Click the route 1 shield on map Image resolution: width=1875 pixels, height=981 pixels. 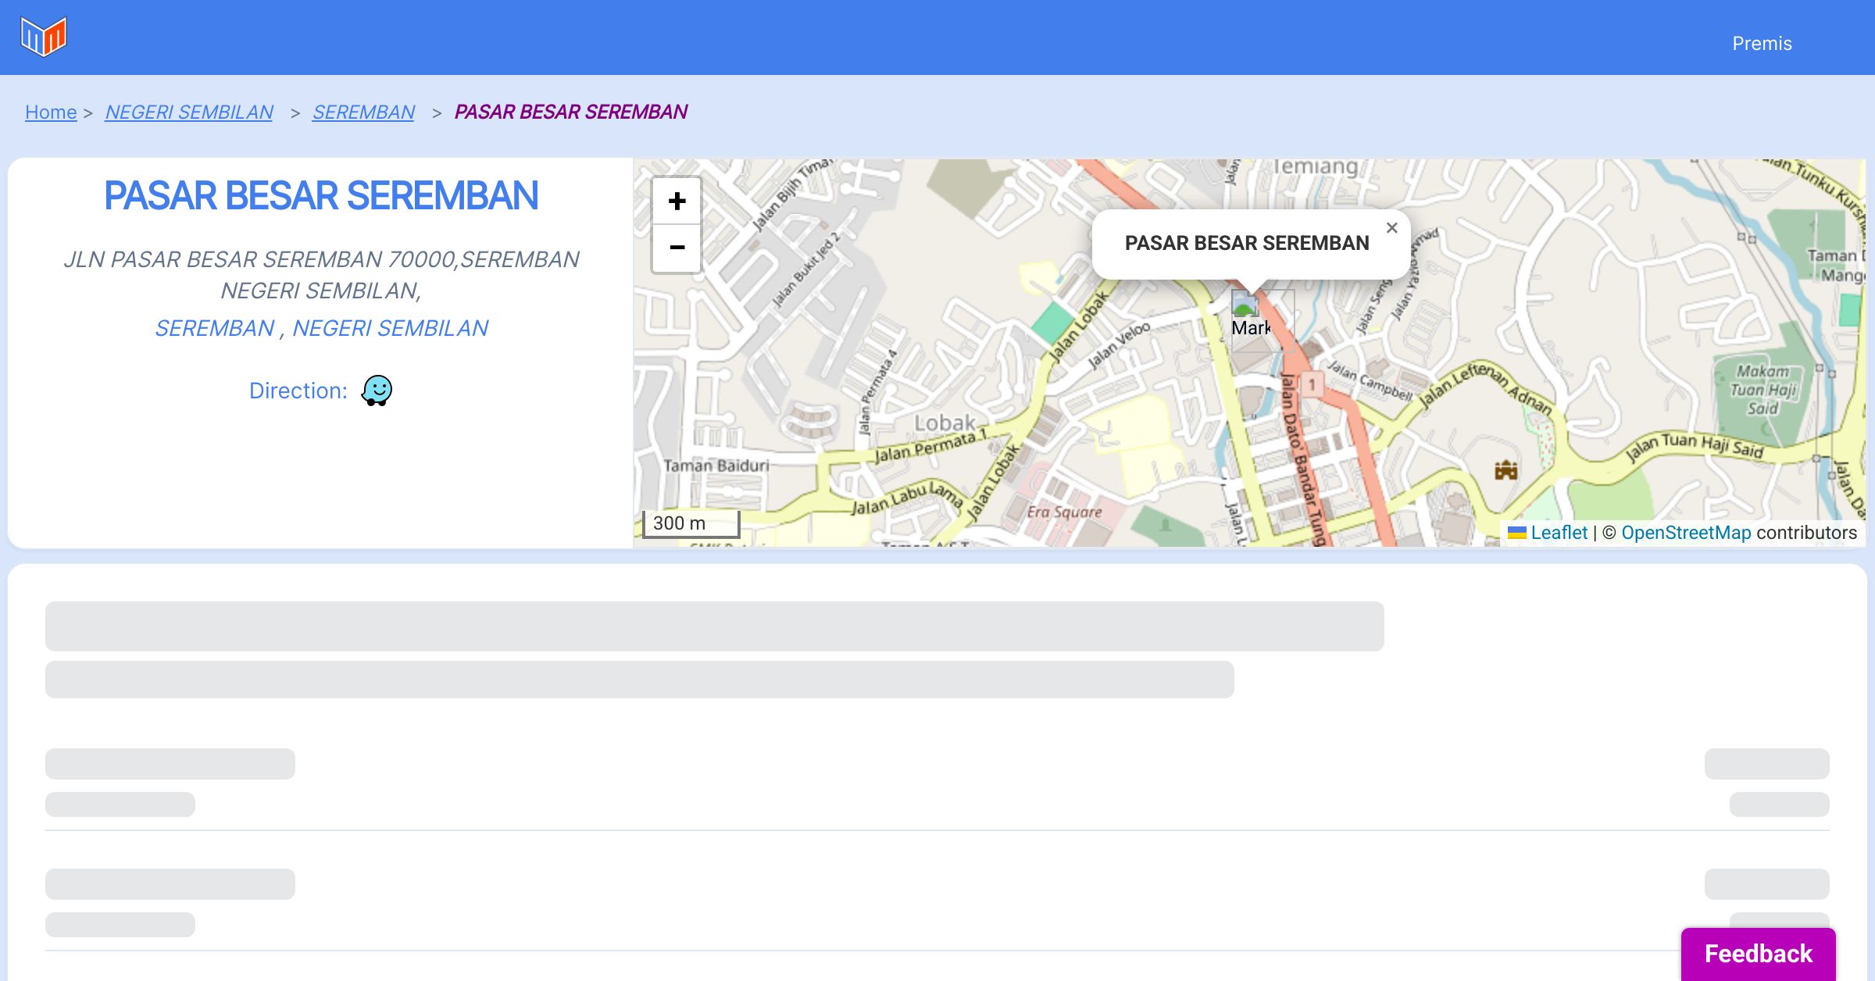(1312, 384)
